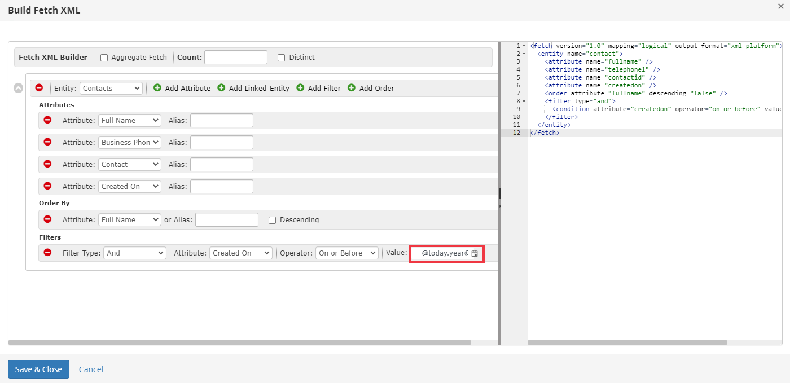Fold XML line 1 fetch element
790x383 pixels.
(x=524, y=46)
